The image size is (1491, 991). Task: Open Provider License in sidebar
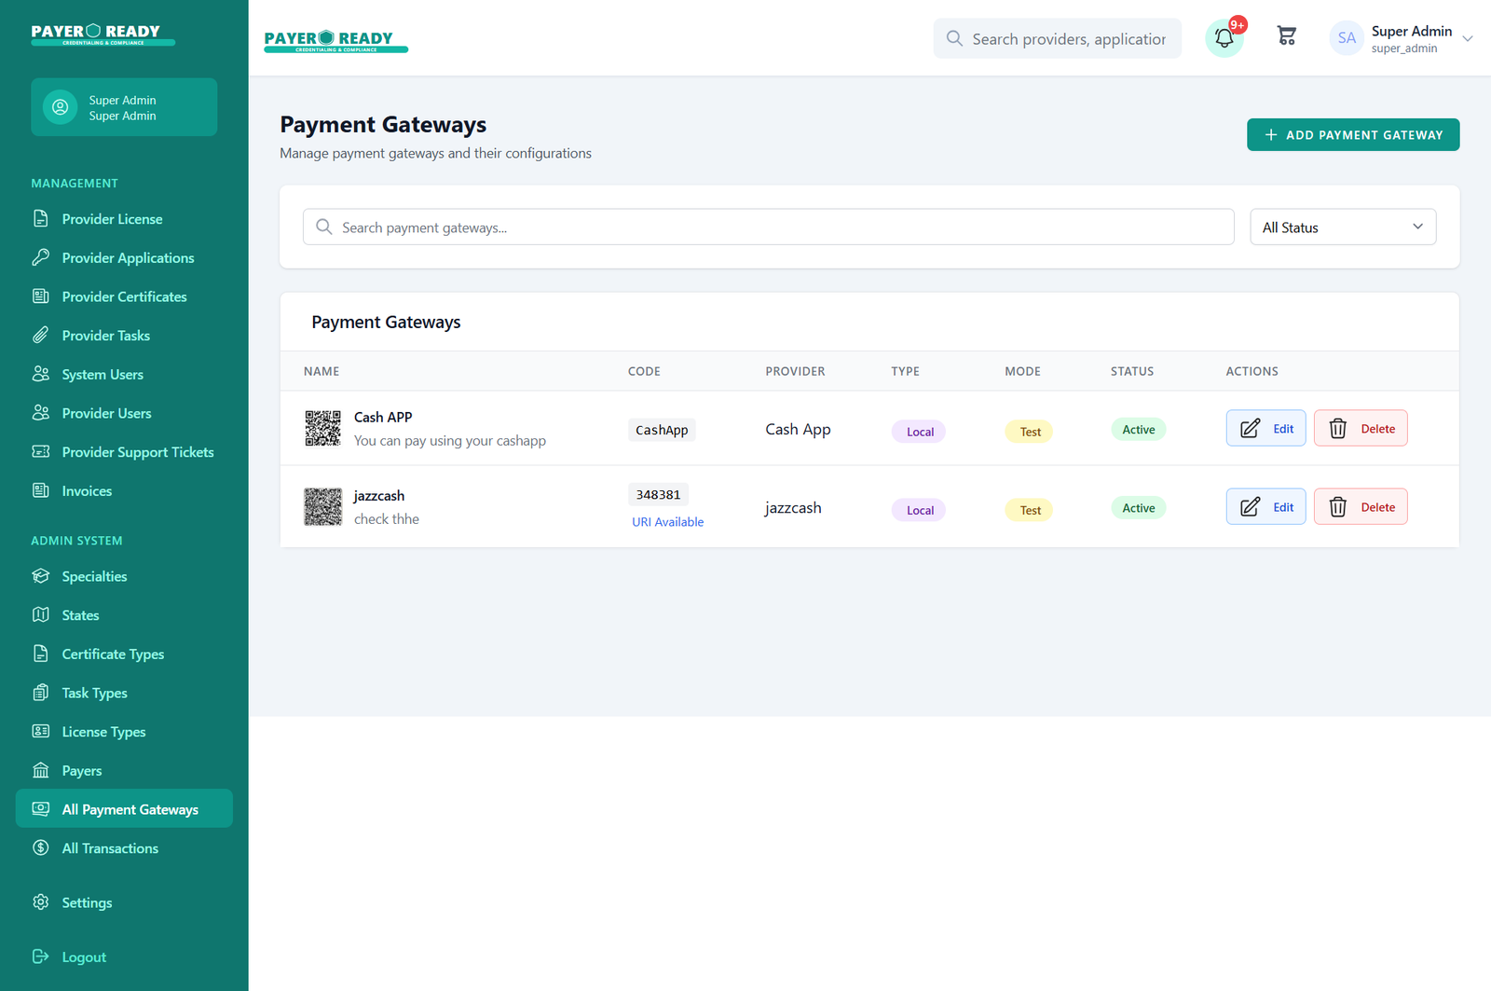pos(112,219)
